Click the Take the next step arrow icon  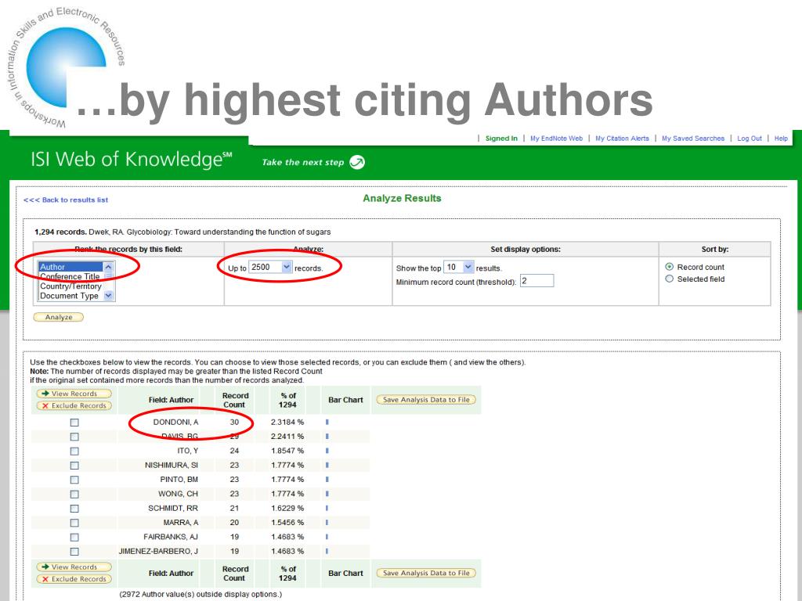click(x=357, y=162)
